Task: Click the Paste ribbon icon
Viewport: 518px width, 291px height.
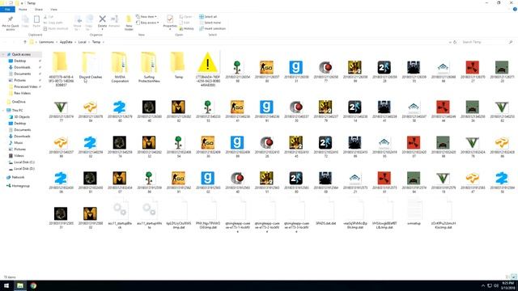Action: coord(36,22)
